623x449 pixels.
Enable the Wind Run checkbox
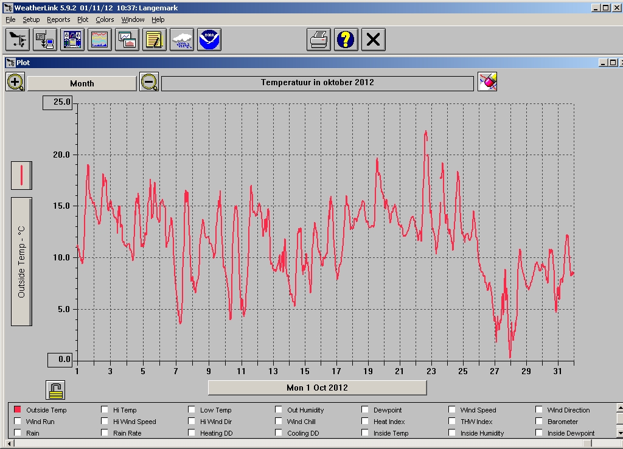(18, 421)
